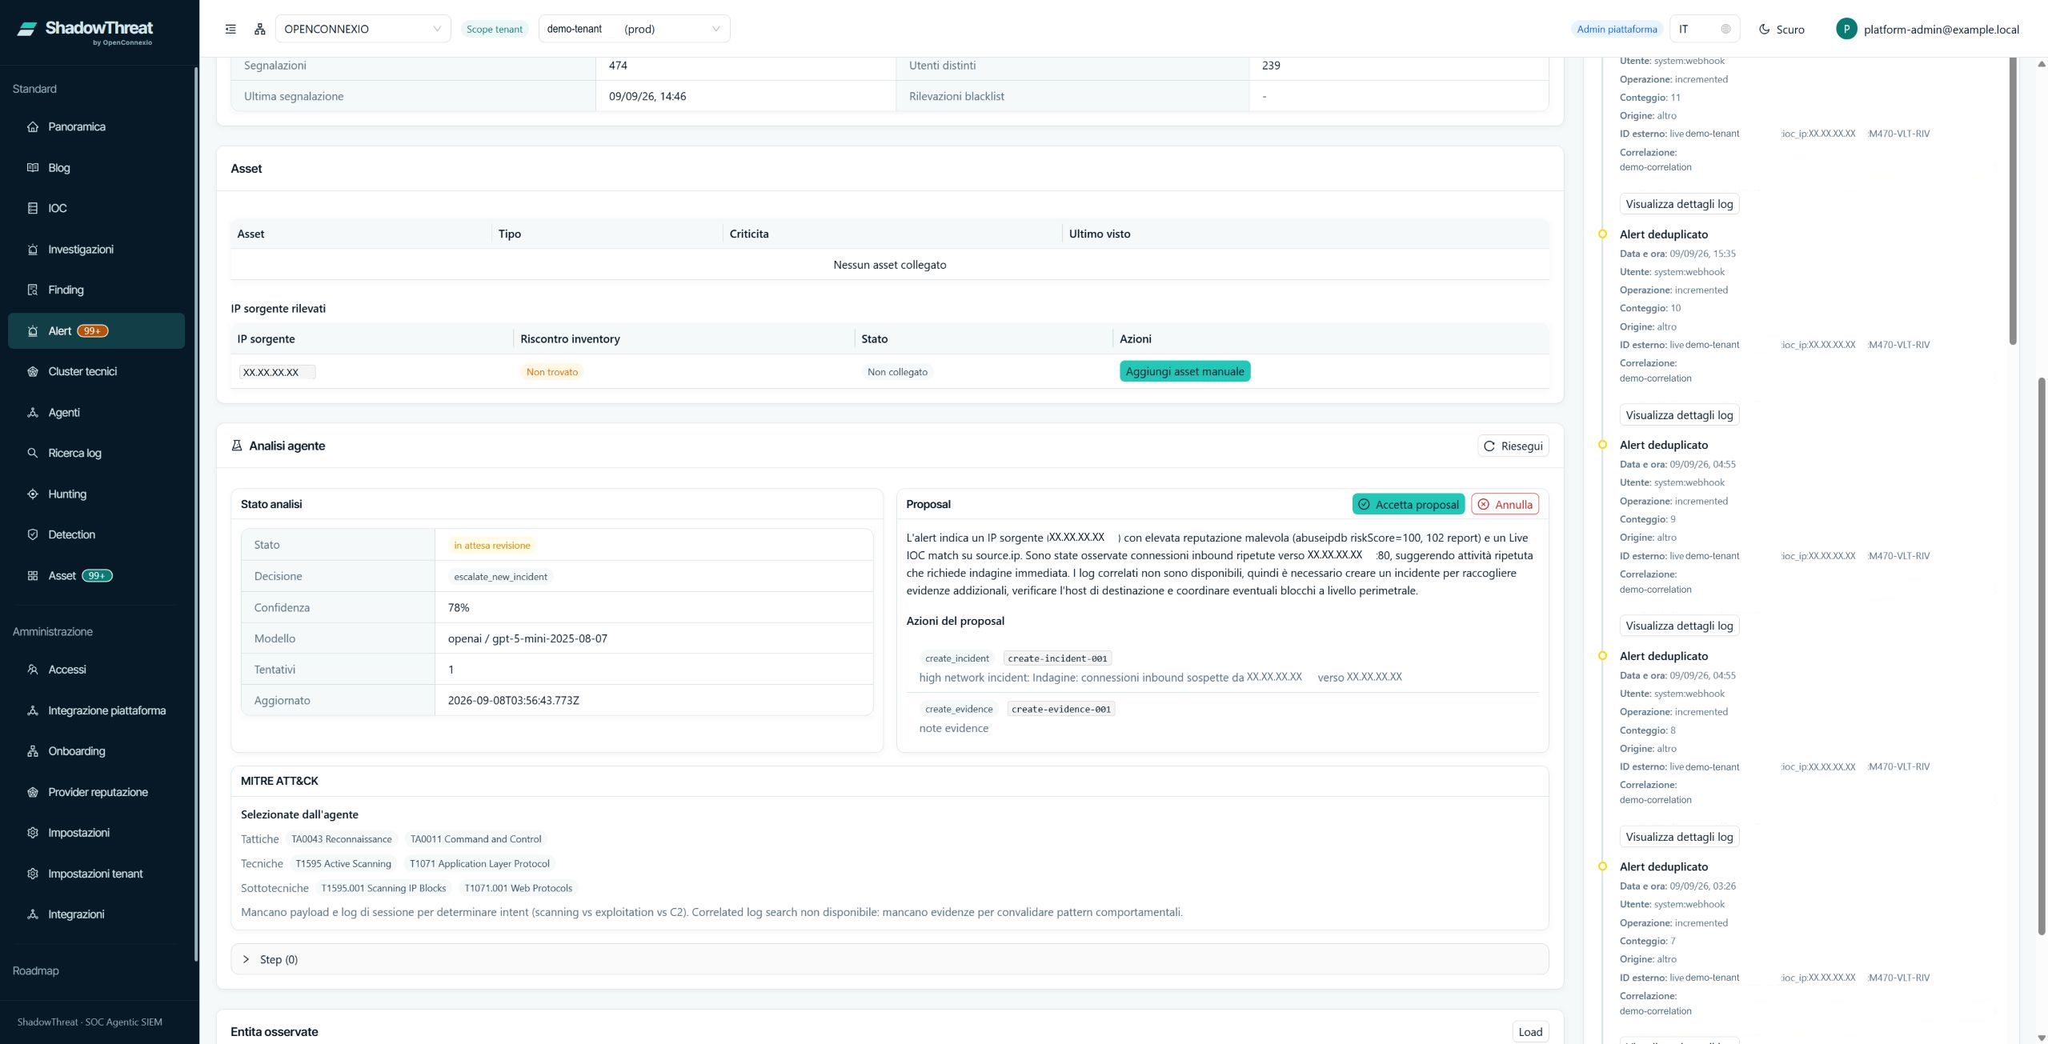Click the Onboarding icon
This screenshot has width=2048, height=1044.
point(33,751)
